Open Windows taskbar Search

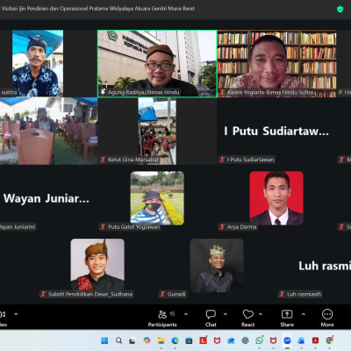pyautogui.click(x=118, y=340)
